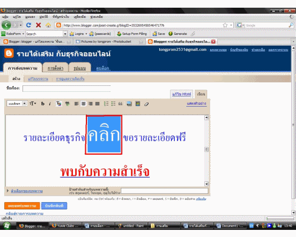
Task: Open the font family dropdown
Action: click(17, 104)
